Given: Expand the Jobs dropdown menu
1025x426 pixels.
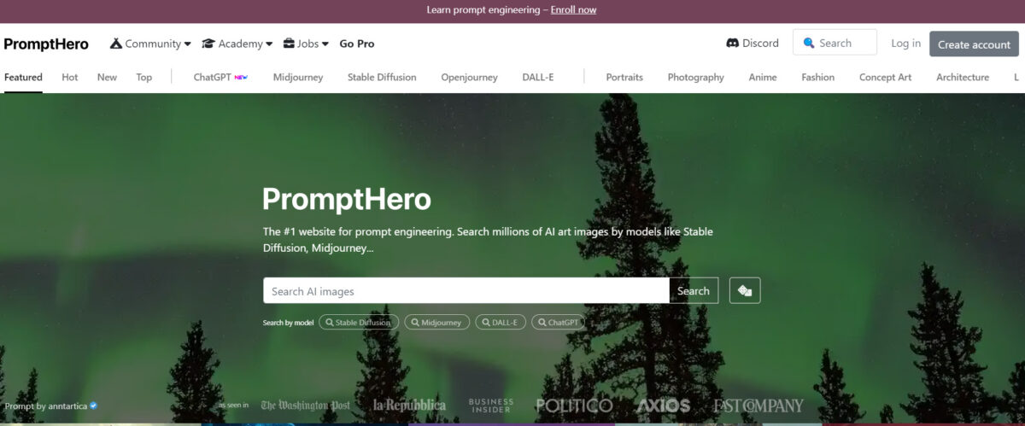Looking at the screenshot, I should click(306, 44).
